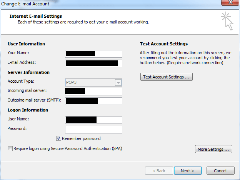The height and width of the screenshot is (180, 240).
Task: Open the More Settings dialog
Action: 213,149
